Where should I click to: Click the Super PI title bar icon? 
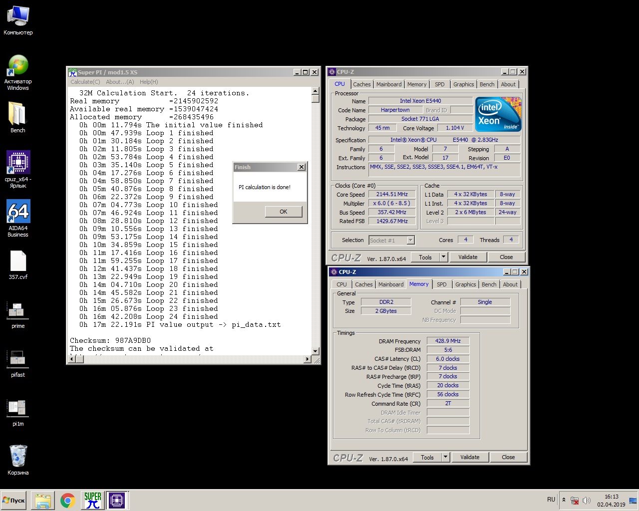73,72
